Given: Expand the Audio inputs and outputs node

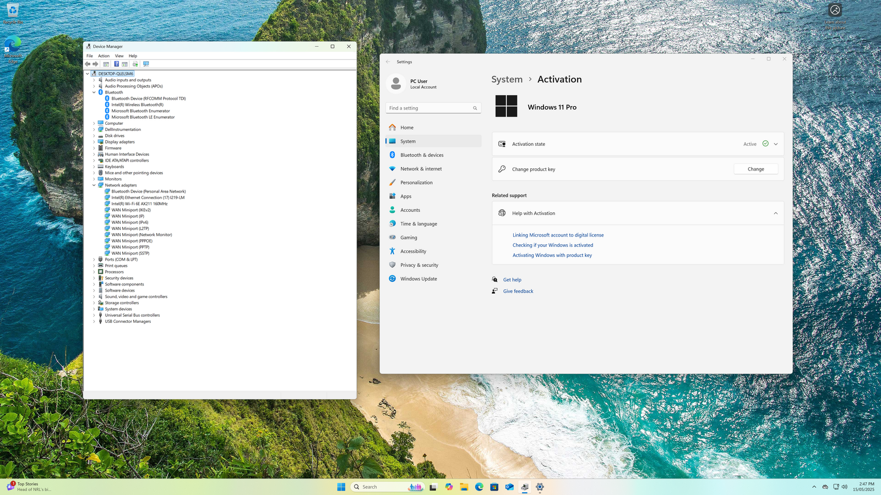Looking at the screenshot, I should pyautogui.click(x=94, y=80).
